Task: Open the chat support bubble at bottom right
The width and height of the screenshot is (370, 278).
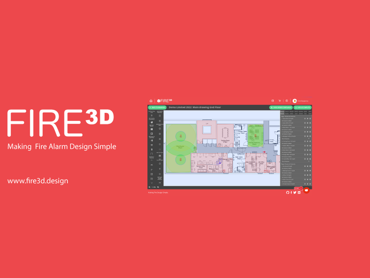Action: [306, 190]
